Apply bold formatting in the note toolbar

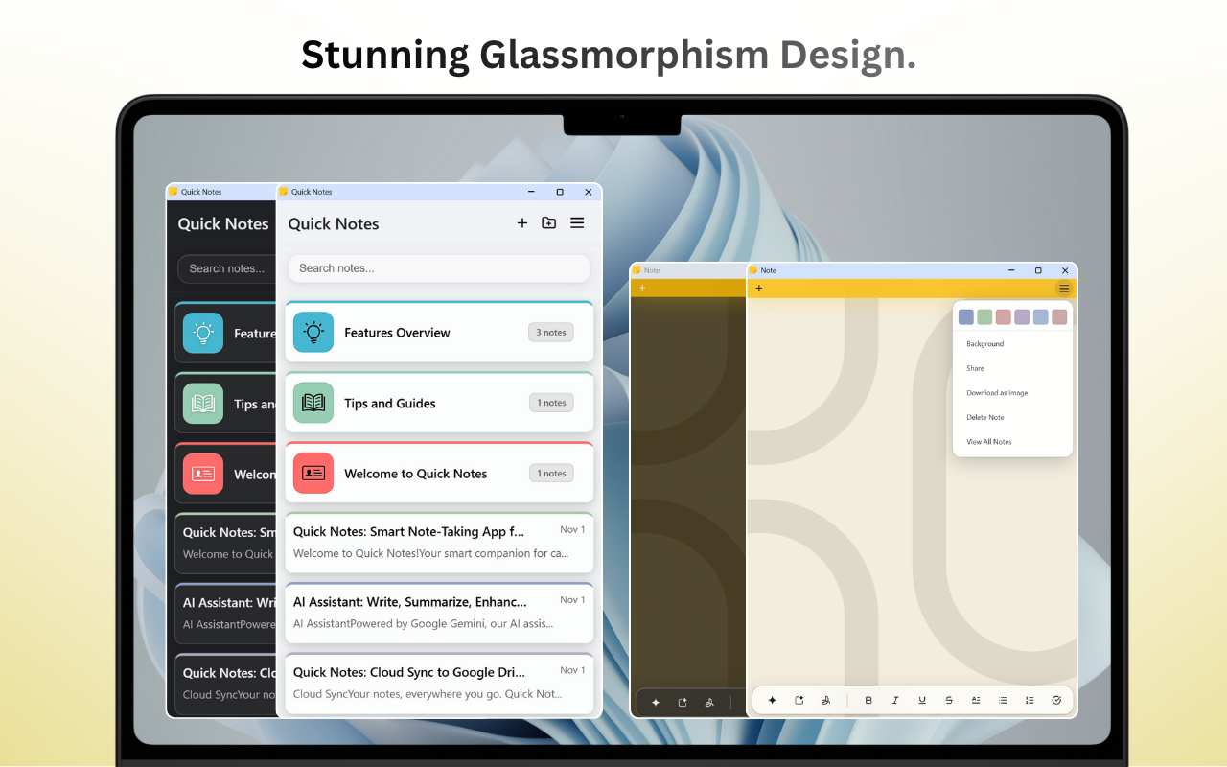point(868,701)
